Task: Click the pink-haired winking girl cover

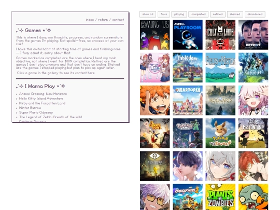Action: click(x=253, y=101)
